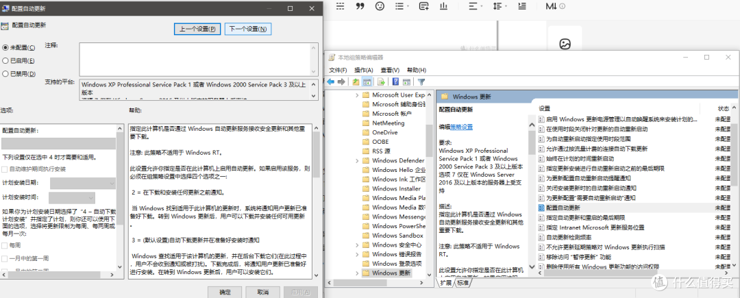740x298 pixels.
Task: Open the 策略设置 link
Action: (x=462, y=127)
